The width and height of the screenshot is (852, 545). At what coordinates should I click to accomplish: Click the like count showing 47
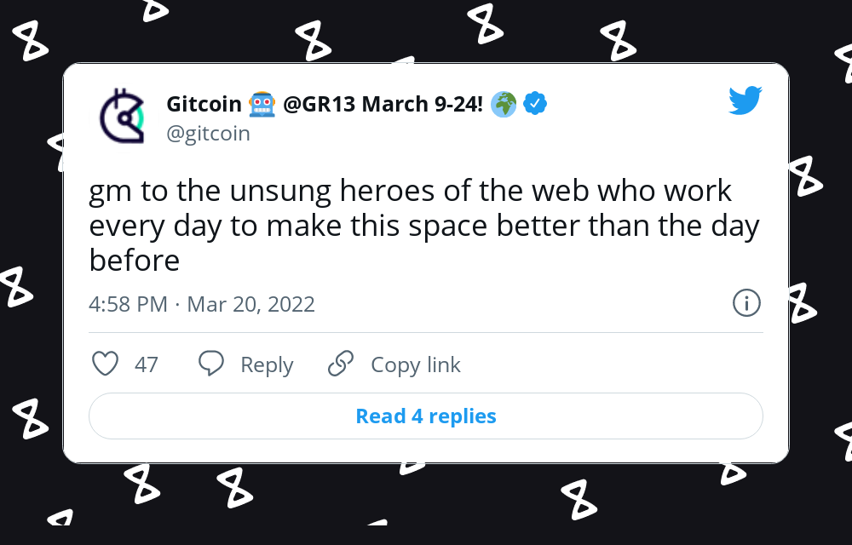pos(146,364)
